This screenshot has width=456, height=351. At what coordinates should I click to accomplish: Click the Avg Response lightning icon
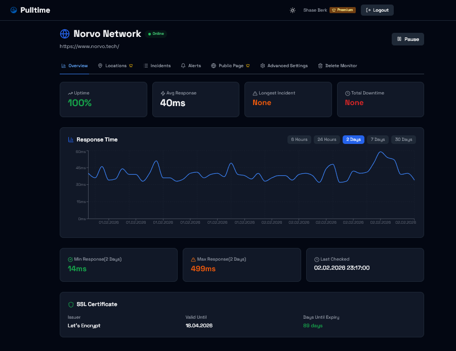point(163,93)
